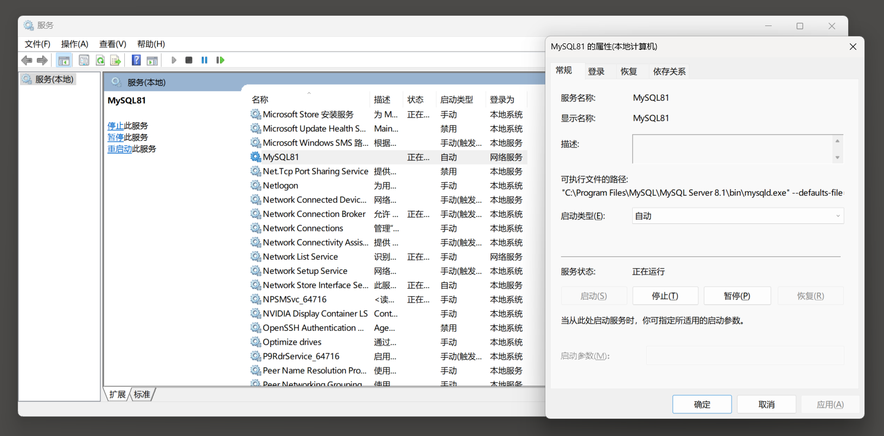
Task: Select the Network Store Interface Se... row
Action: pyautogui.click(x=388, y=285)
